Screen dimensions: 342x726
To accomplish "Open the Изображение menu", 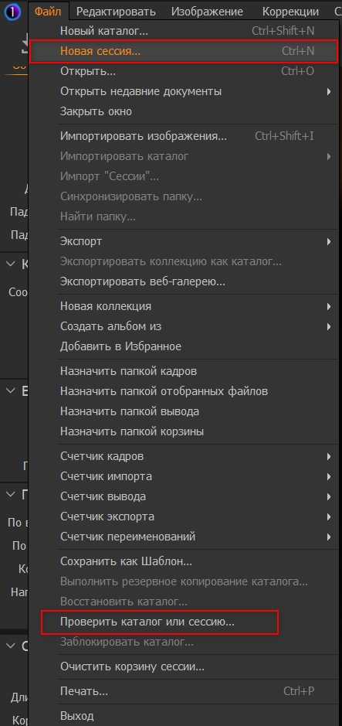I will point(207,11).
